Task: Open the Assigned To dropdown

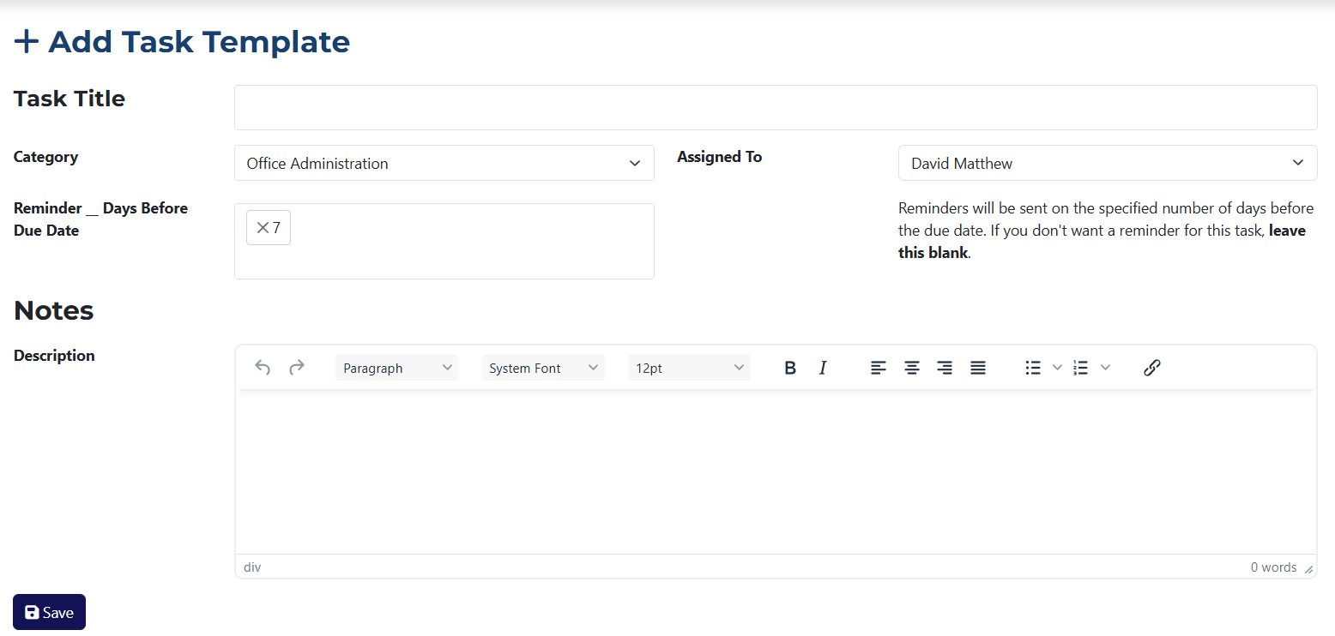Action: [1107, 163]
